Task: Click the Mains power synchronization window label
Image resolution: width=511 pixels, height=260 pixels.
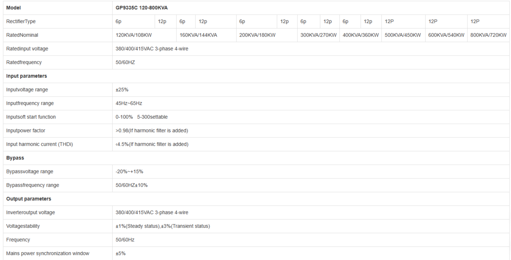Action: 47,254
